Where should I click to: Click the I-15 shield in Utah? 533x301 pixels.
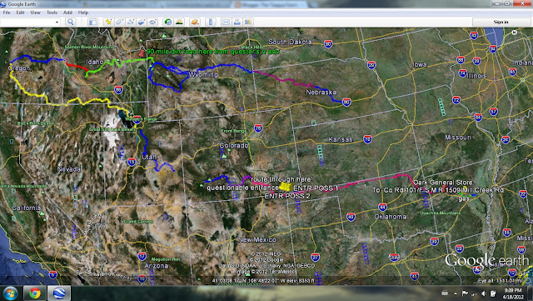(x=132, y=162)
